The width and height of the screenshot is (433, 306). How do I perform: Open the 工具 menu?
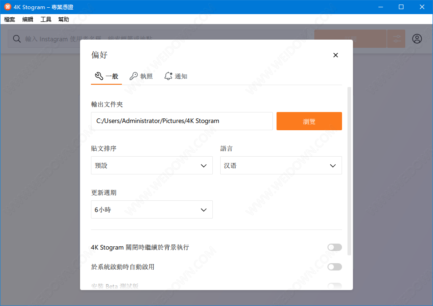(46, 20)
